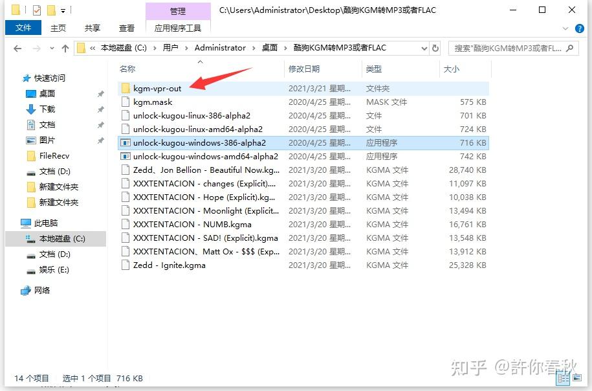Click the Help question mark icon
Viewport: 592px width, 391px height.
tap(580, 28)
